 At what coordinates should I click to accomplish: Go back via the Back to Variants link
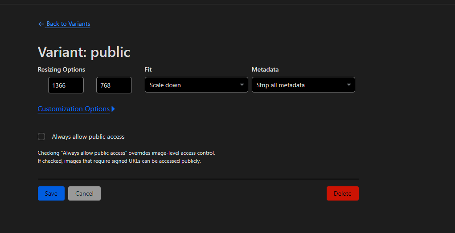tap(68, 24)
